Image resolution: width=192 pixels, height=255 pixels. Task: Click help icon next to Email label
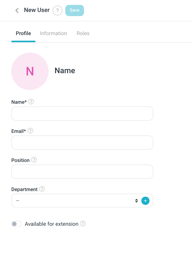(x=30, y=131)
